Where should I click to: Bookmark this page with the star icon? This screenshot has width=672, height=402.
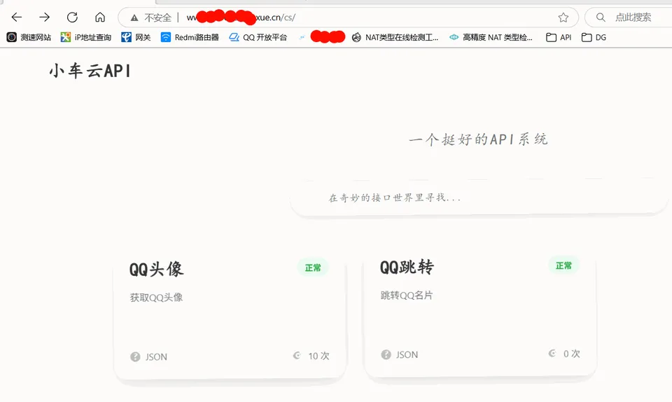coord(563,17)
